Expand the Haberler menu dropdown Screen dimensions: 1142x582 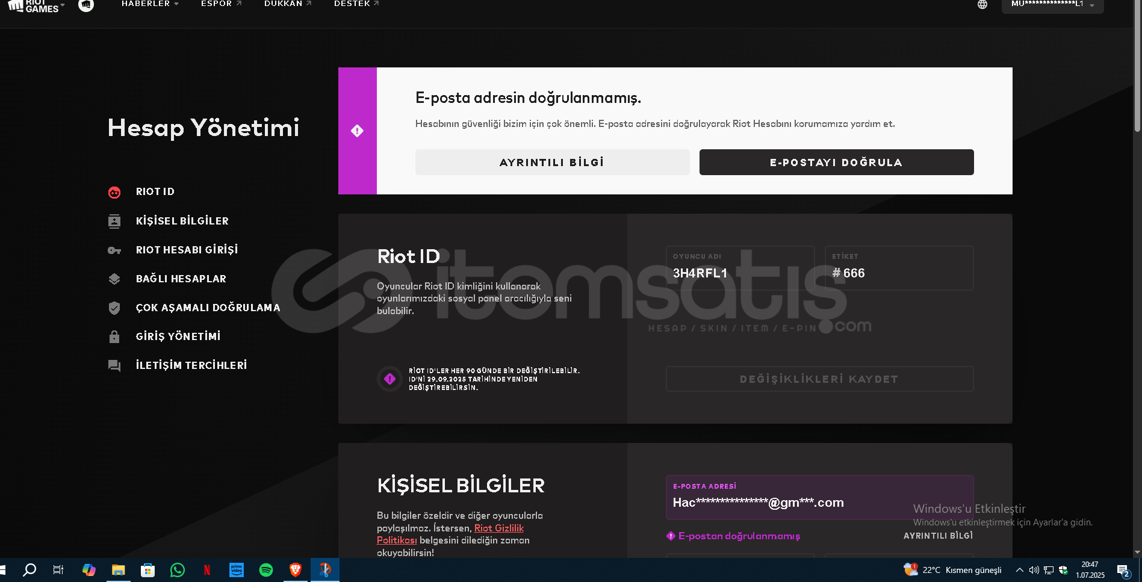(x=151, y=4)
